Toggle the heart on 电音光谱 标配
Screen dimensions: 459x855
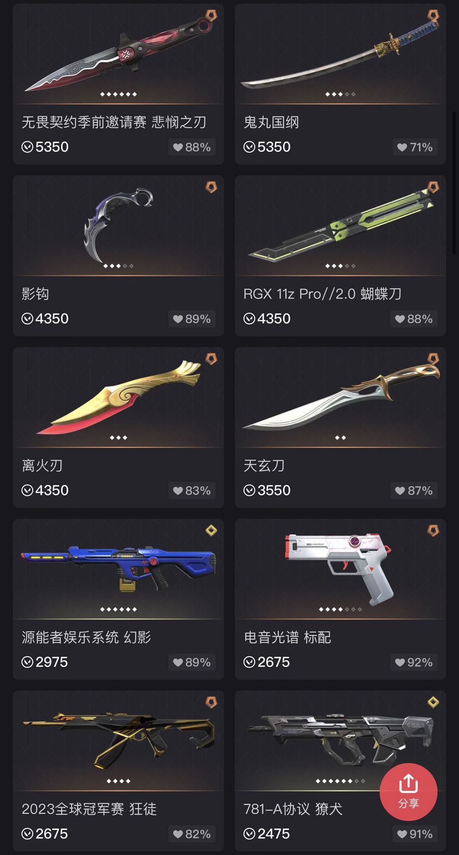(414, 662)
